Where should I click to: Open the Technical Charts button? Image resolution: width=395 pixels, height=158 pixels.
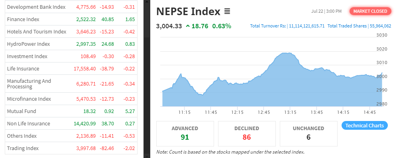(x=364, y=125)
